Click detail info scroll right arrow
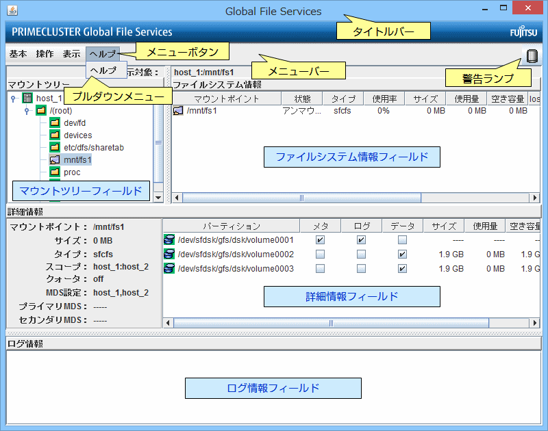Viewport: 548px width, 431px height. 534,323
